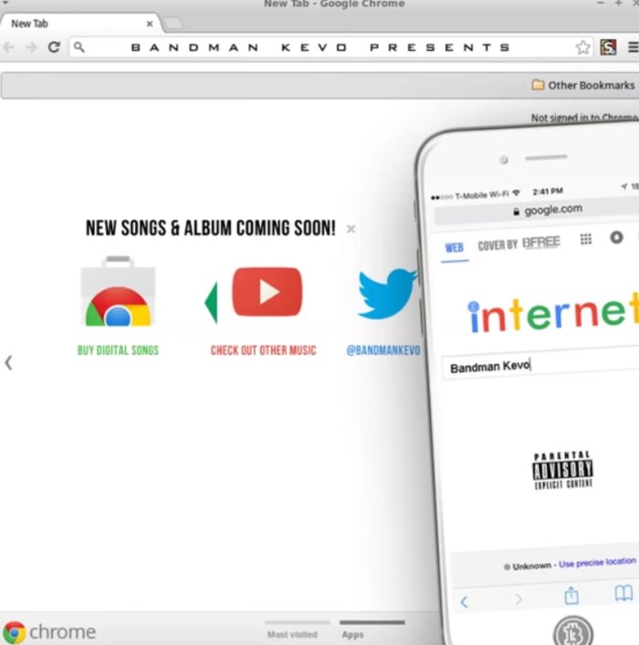
Task: Switch to the Apps section
Action: (x=372, y=630)
